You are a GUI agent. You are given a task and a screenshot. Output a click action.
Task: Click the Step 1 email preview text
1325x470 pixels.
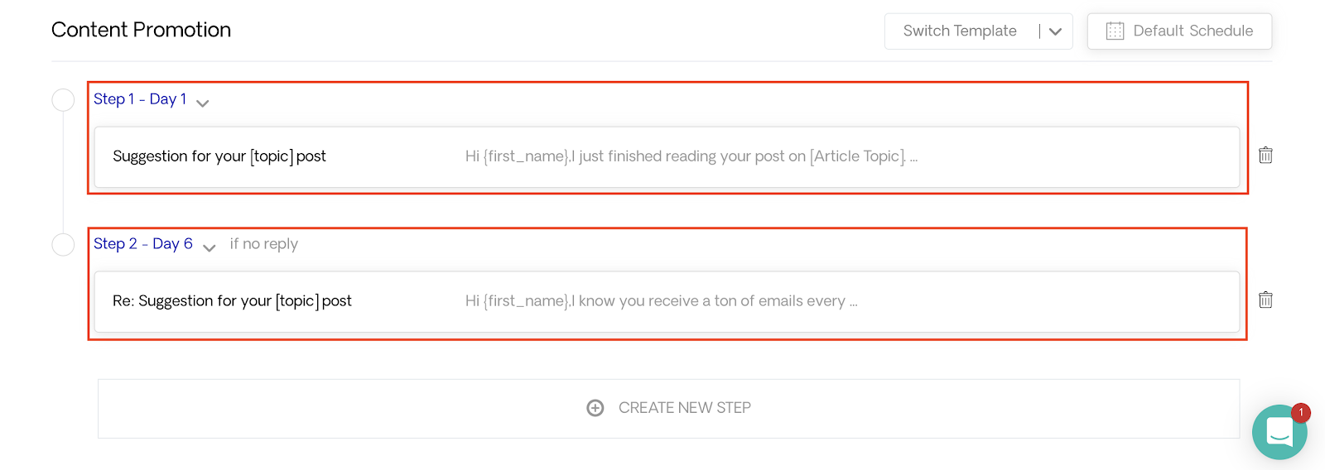point(691,156)
